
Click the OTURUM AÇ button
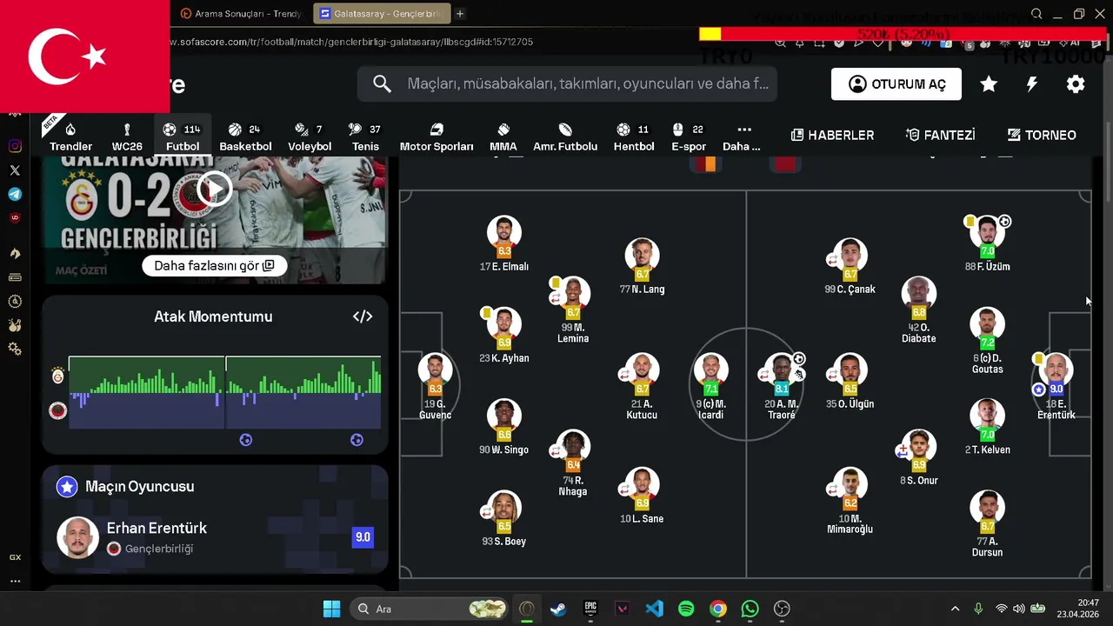896,84
